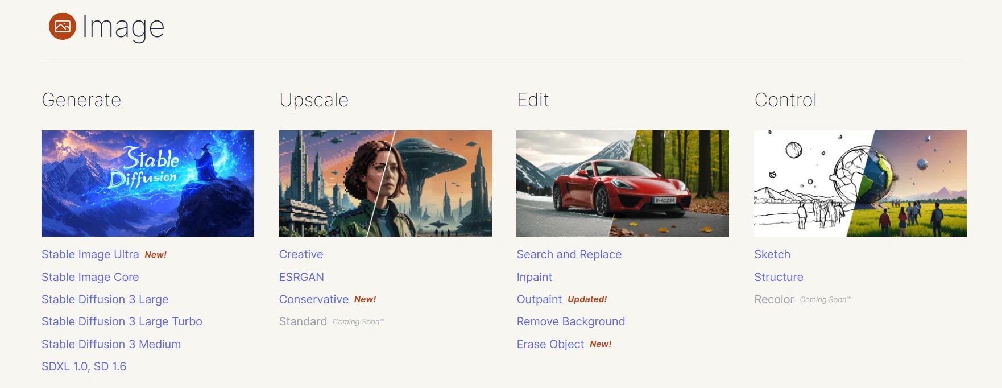Image resolution: width=1002 pixels, height=388 pixels.
Task: Open Stable Image Core
Action: (90, 277)
